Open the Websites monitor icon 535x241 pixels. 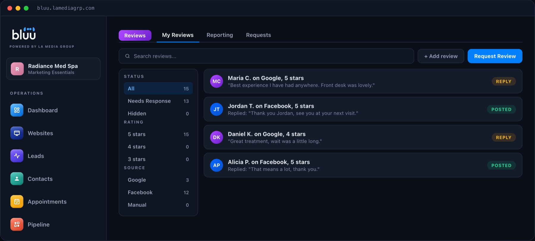pos(17,133)
